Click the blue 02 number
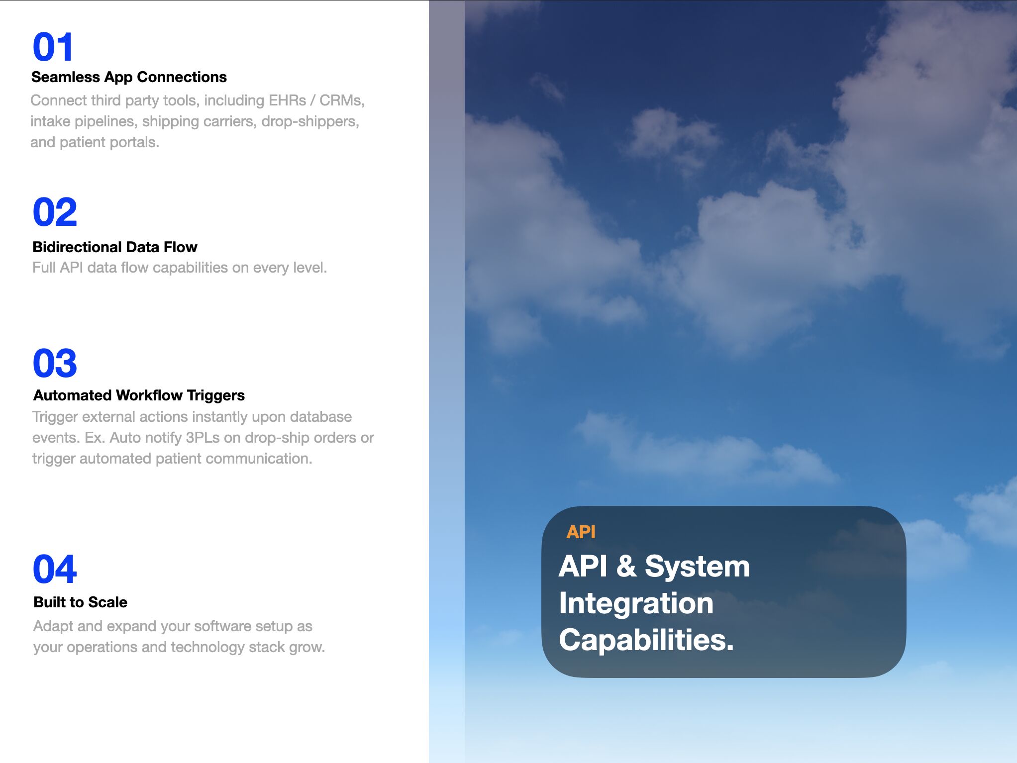 click(55, 212)
